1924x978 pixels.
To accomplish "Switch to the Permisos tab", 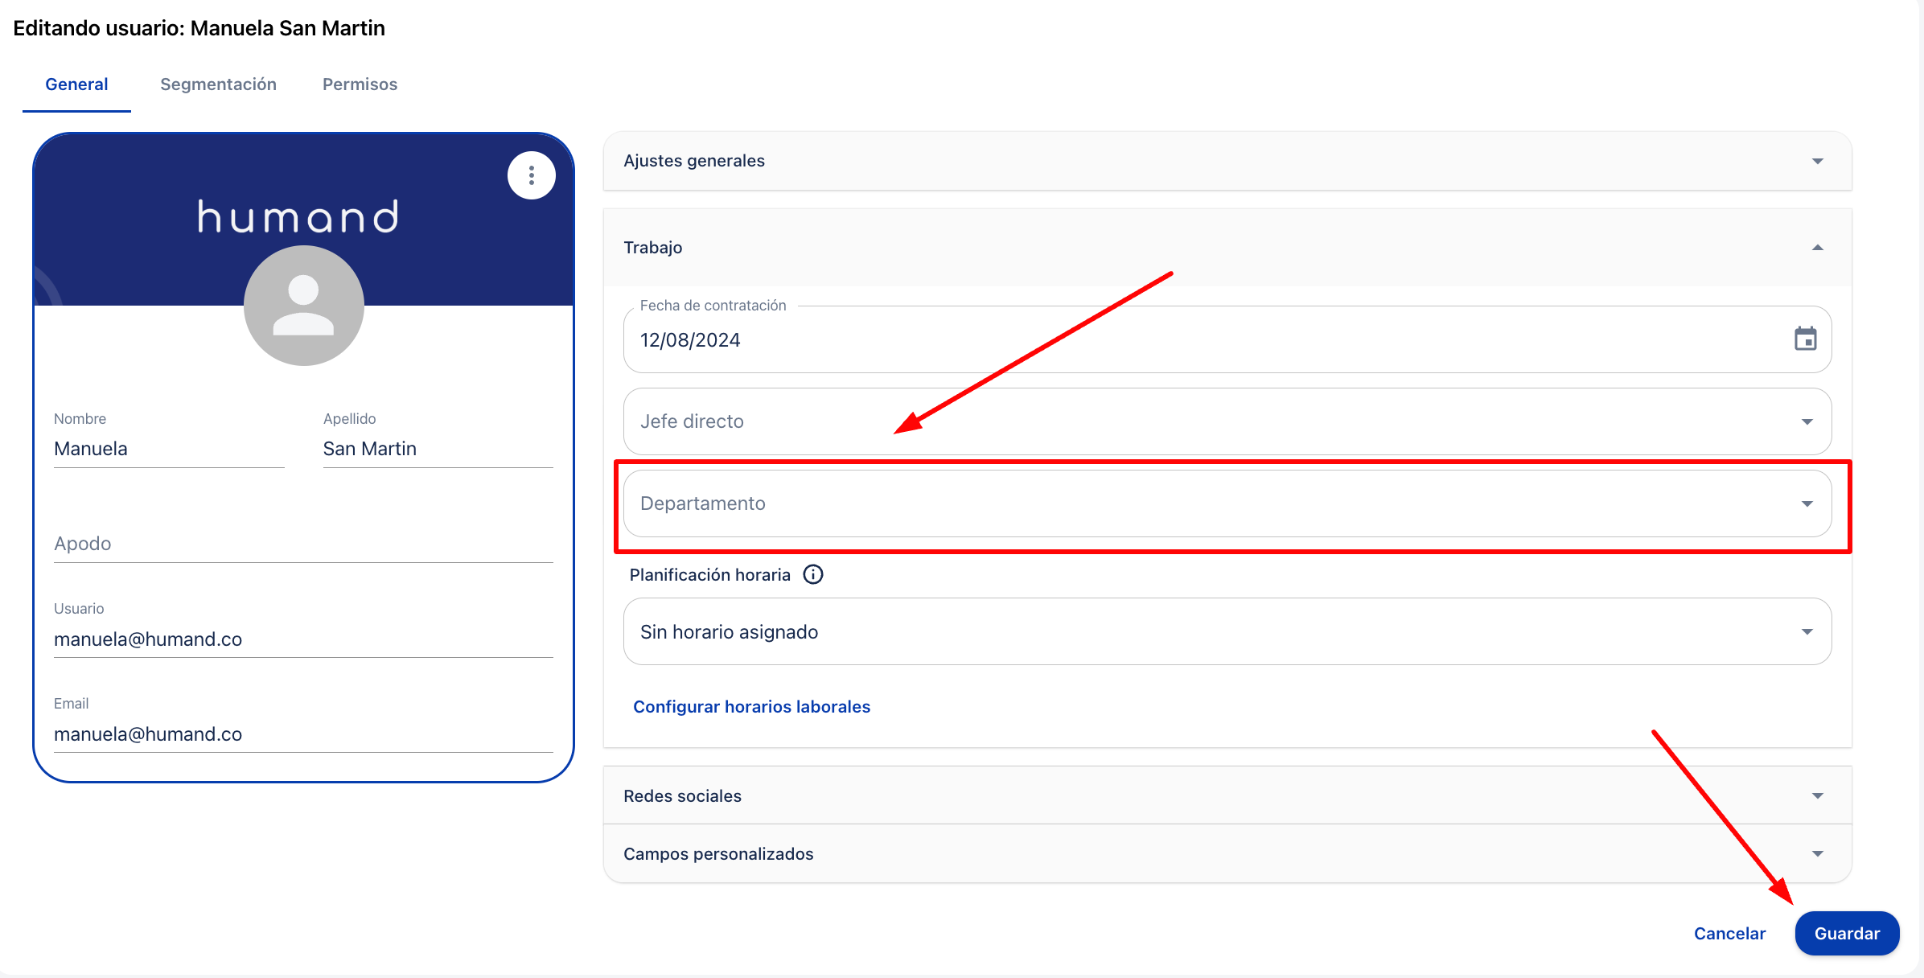I will (360, 84).
